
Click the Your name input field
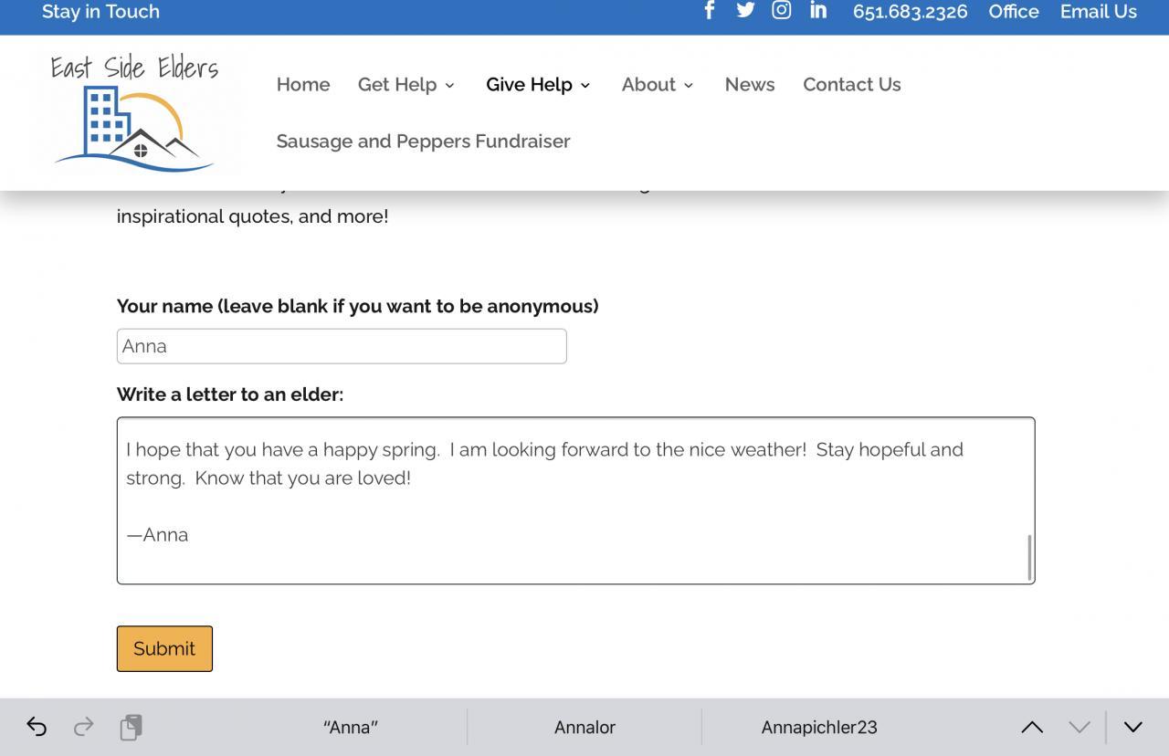click(342, 346)
